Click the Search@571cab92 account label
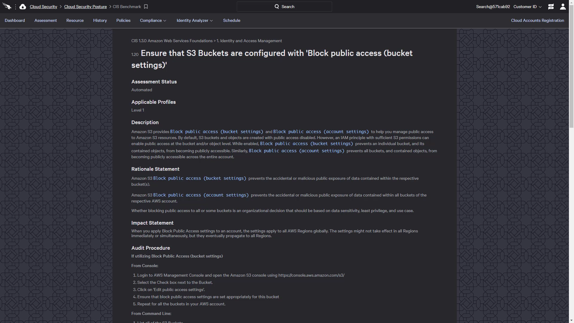 click(493, 7)
